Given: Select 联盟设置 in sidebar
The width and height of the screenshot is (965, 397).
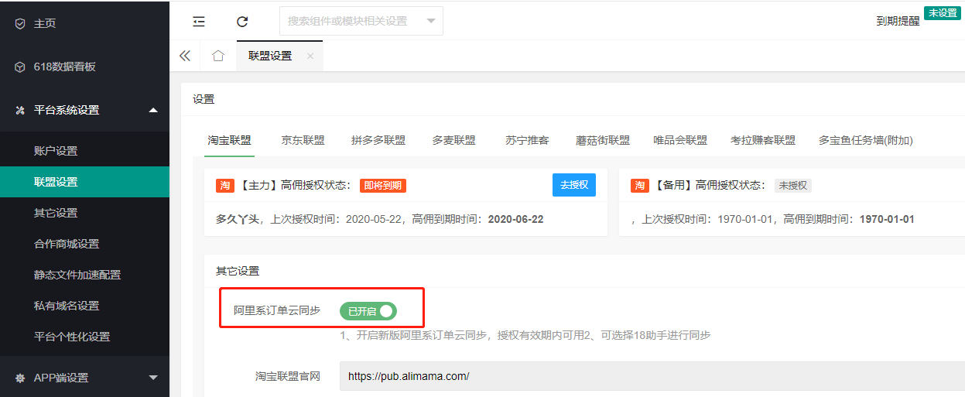Looking at the screenshot, I should click(x=84, y=182).
